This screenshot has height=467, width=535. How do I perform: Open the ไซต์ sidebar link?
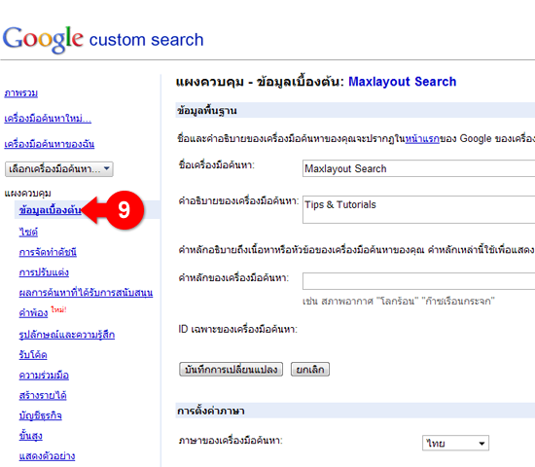click(28, 233)
